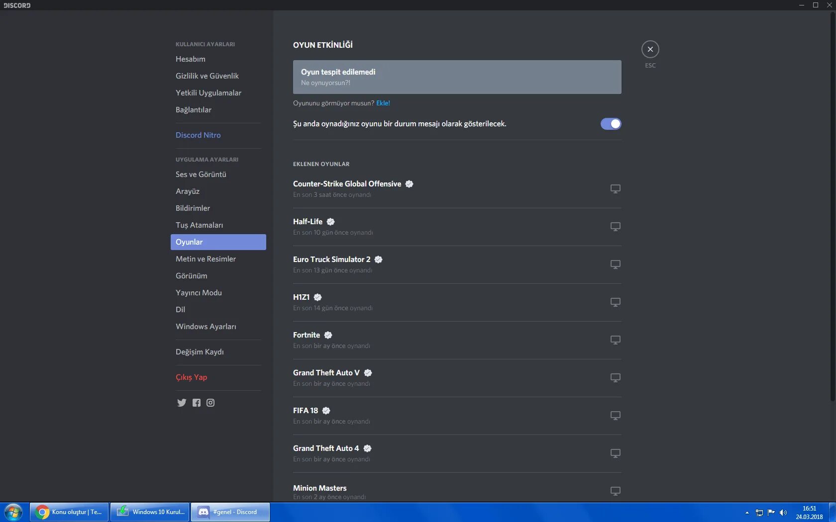Image resolution: width=836 pixels, height=522 pixels.
Task: Toggle overlay icon for Counter-Strike Global Offensive
Action: [616, 189]
